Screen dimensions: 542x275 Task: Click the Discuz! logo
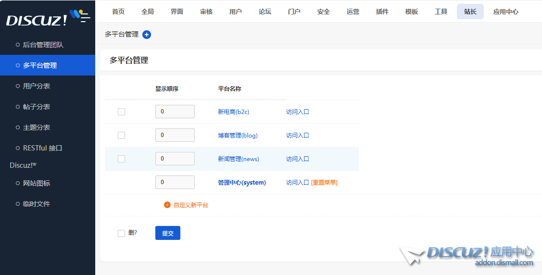tap(36, 20)
